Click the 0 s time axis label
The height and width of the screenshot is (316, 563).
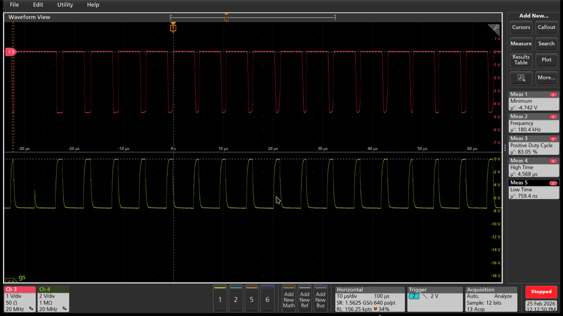pos(173,148)
